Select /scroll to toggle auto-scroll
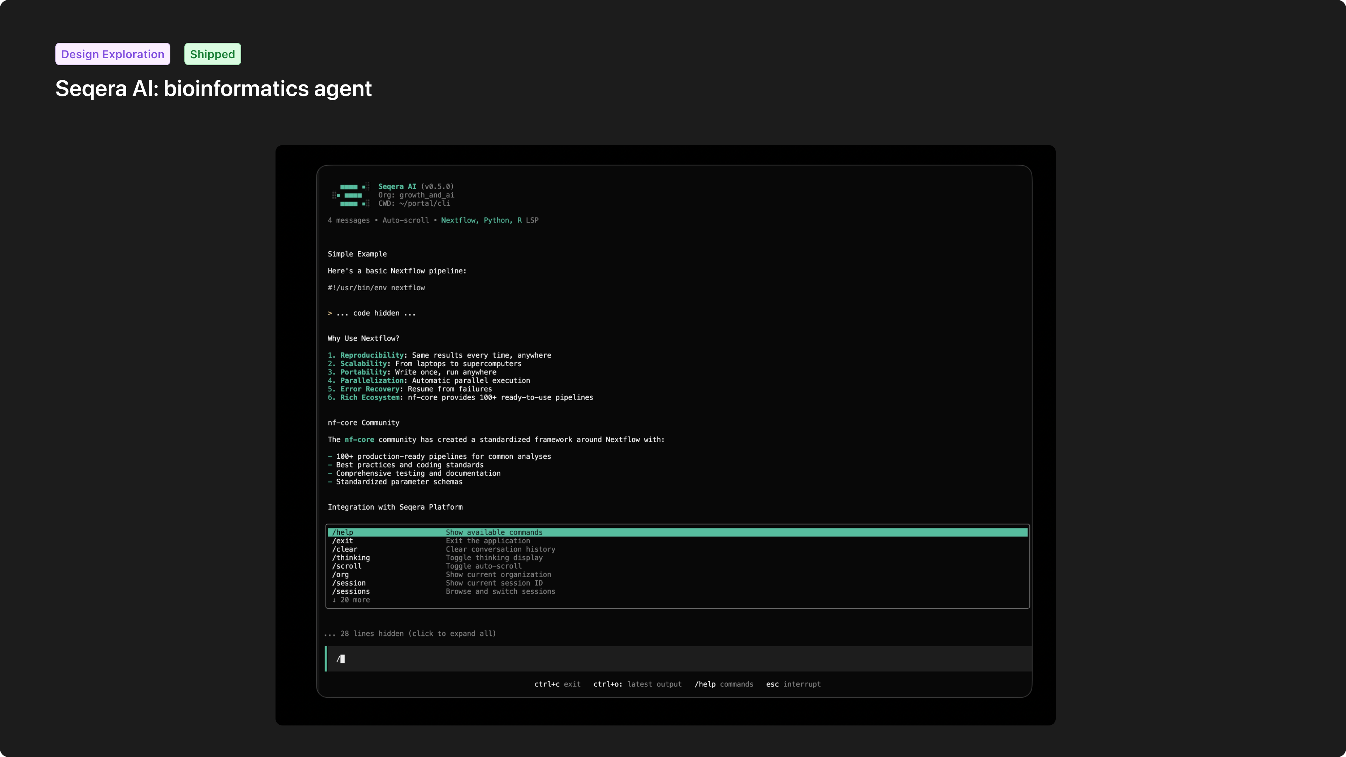 347,566
